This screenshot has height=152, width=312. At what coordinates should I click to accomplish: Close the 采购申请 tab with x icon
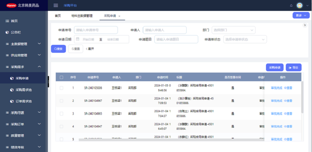click(119, 16)
